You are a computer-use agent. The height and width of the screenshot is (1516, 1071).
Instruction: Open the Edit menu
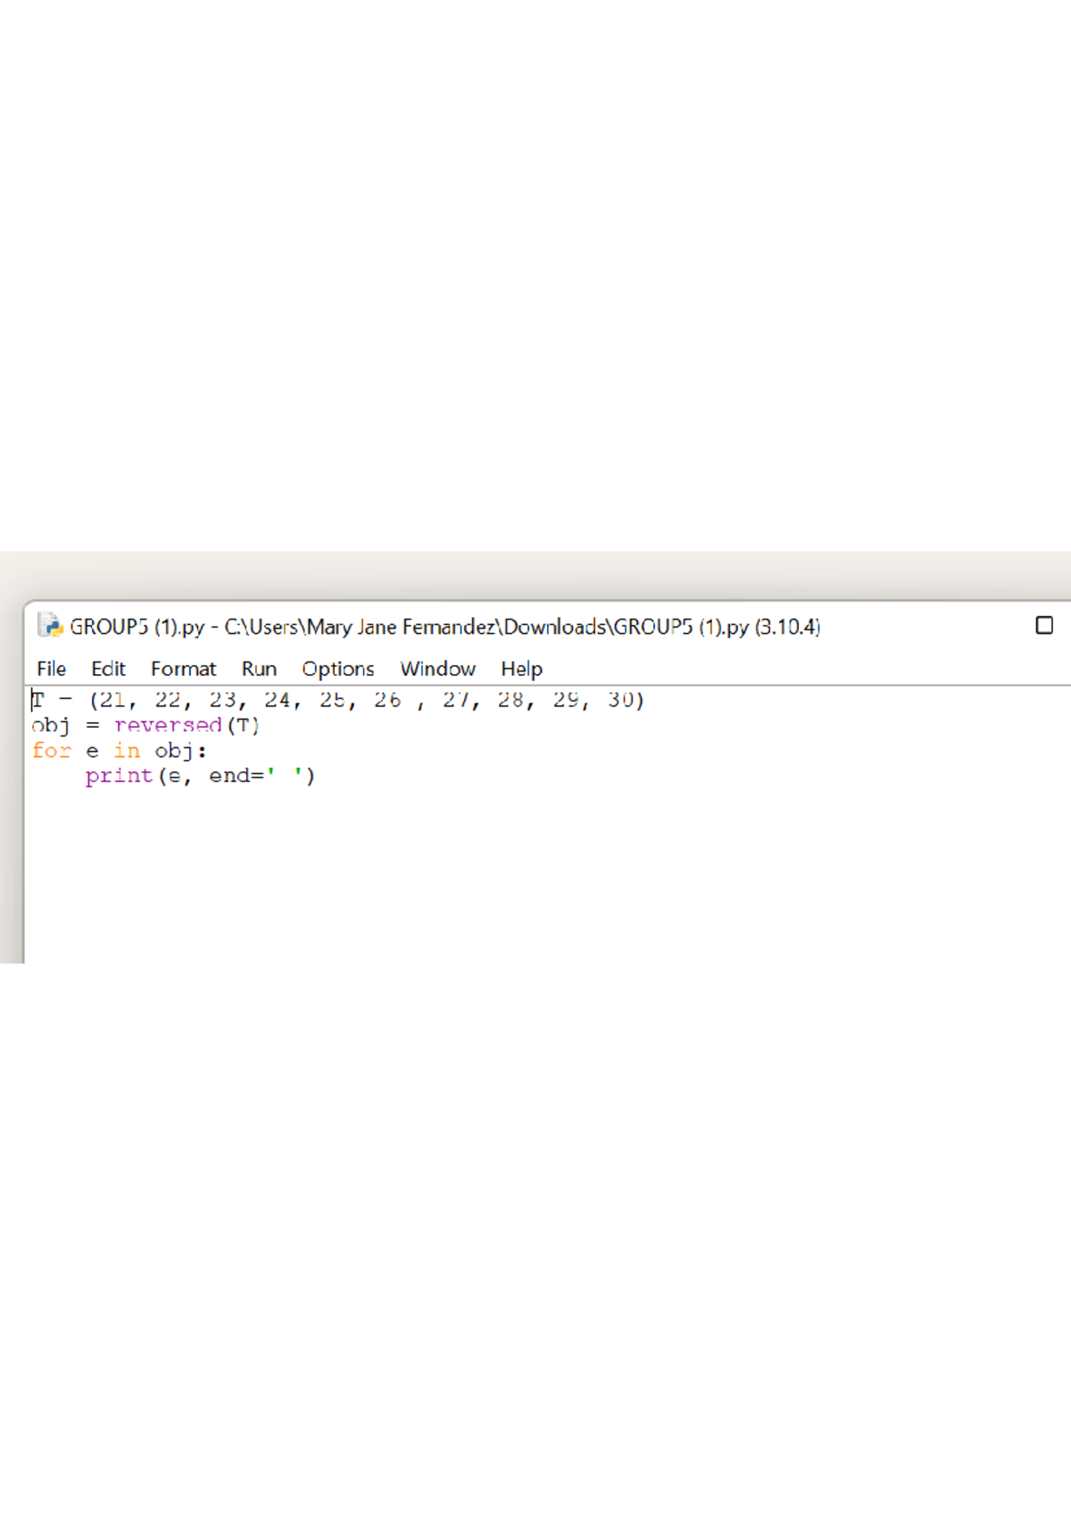pos(108,669)
